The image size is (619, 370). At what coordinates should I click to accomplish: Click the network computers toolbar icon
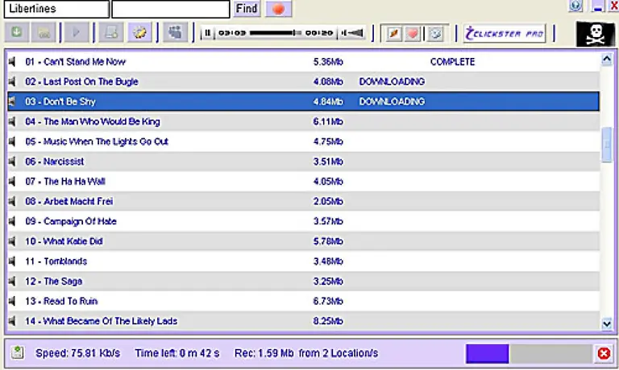click(x=175, y=32)
